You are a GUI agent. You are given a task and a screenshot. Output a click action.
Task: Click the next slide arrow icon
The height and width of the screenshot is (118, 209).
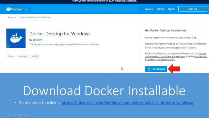[x=9, y=115]
